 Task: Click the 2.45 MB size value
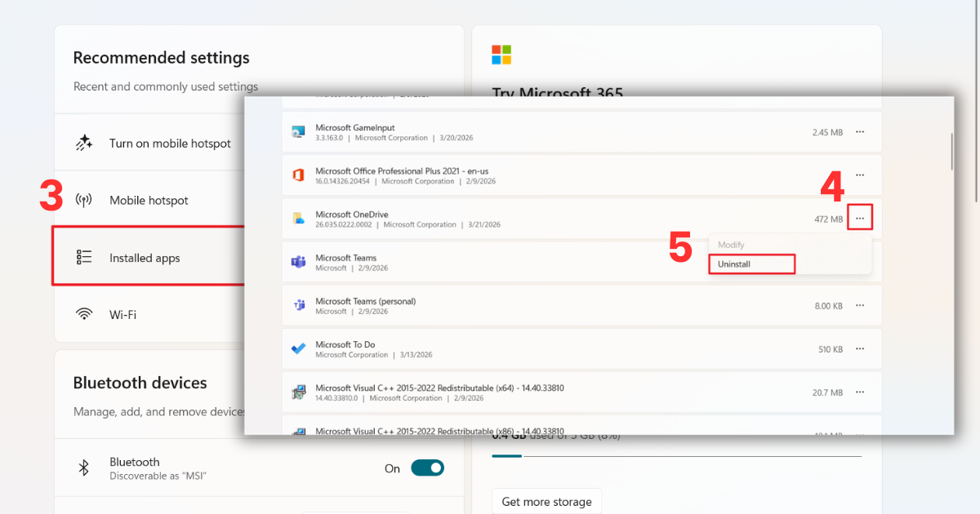[827, 132]
